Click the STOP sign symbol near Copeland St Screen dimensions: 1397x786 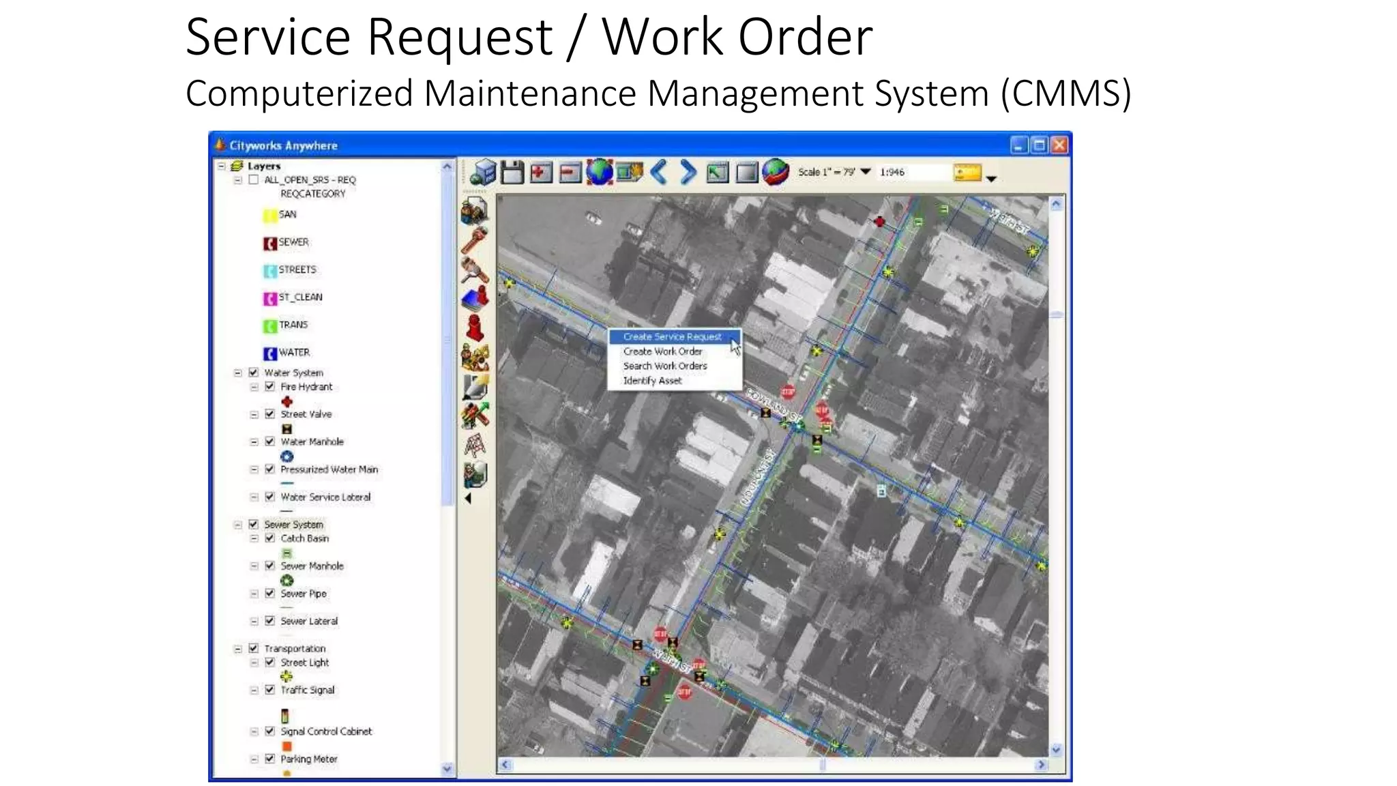[x=788, y=392]
